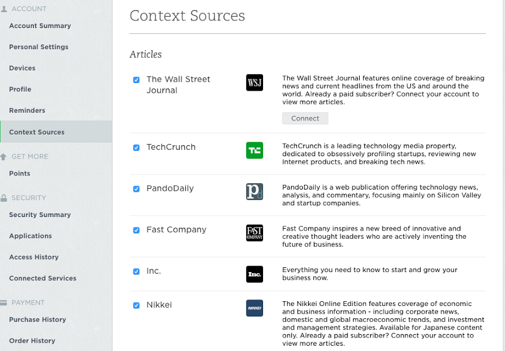Click the Security lock icon in sidebar

(4, 198)
